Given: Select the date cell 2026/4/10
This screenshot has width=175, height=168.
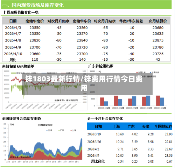Looking at the screenshot, I should (x=13, y=54).
